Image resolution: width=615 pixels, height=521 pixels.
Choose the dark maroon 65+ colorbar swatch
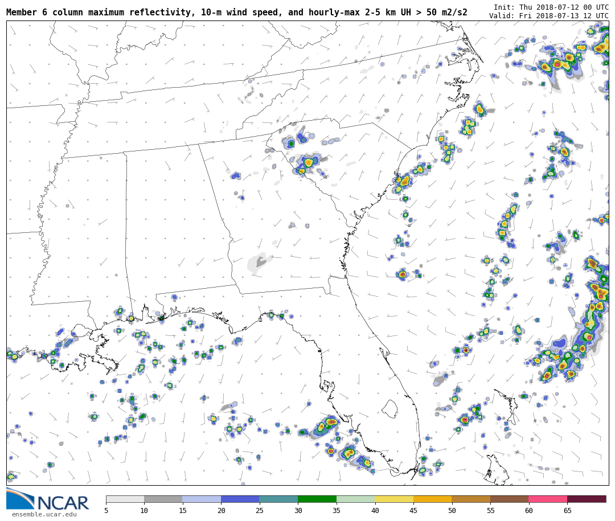[x=587, y=499]
